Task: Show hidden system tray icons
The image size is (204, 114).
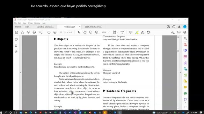Action: coord(171,113)
